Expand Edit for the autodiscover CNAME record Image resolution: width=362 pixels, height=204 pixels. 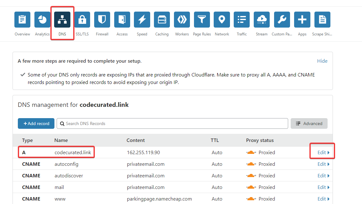pyautogui.click(x=324, y=175)
